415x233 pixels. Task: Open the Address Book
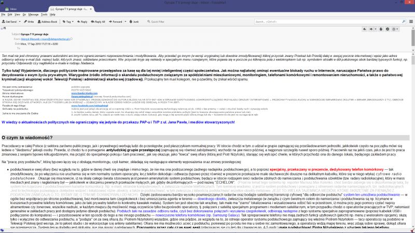(x=47, y=22)
